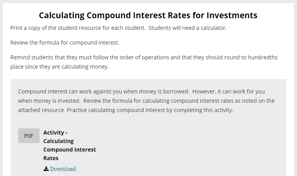Click the 'Review the formula for compound interest.' line

[x=65, y=43]
